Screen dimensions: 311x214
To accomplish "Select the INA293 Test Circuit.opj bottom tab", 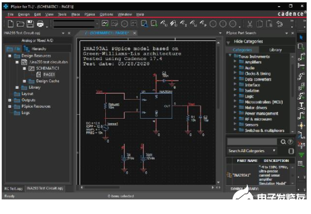I will [x=45, y=188].
